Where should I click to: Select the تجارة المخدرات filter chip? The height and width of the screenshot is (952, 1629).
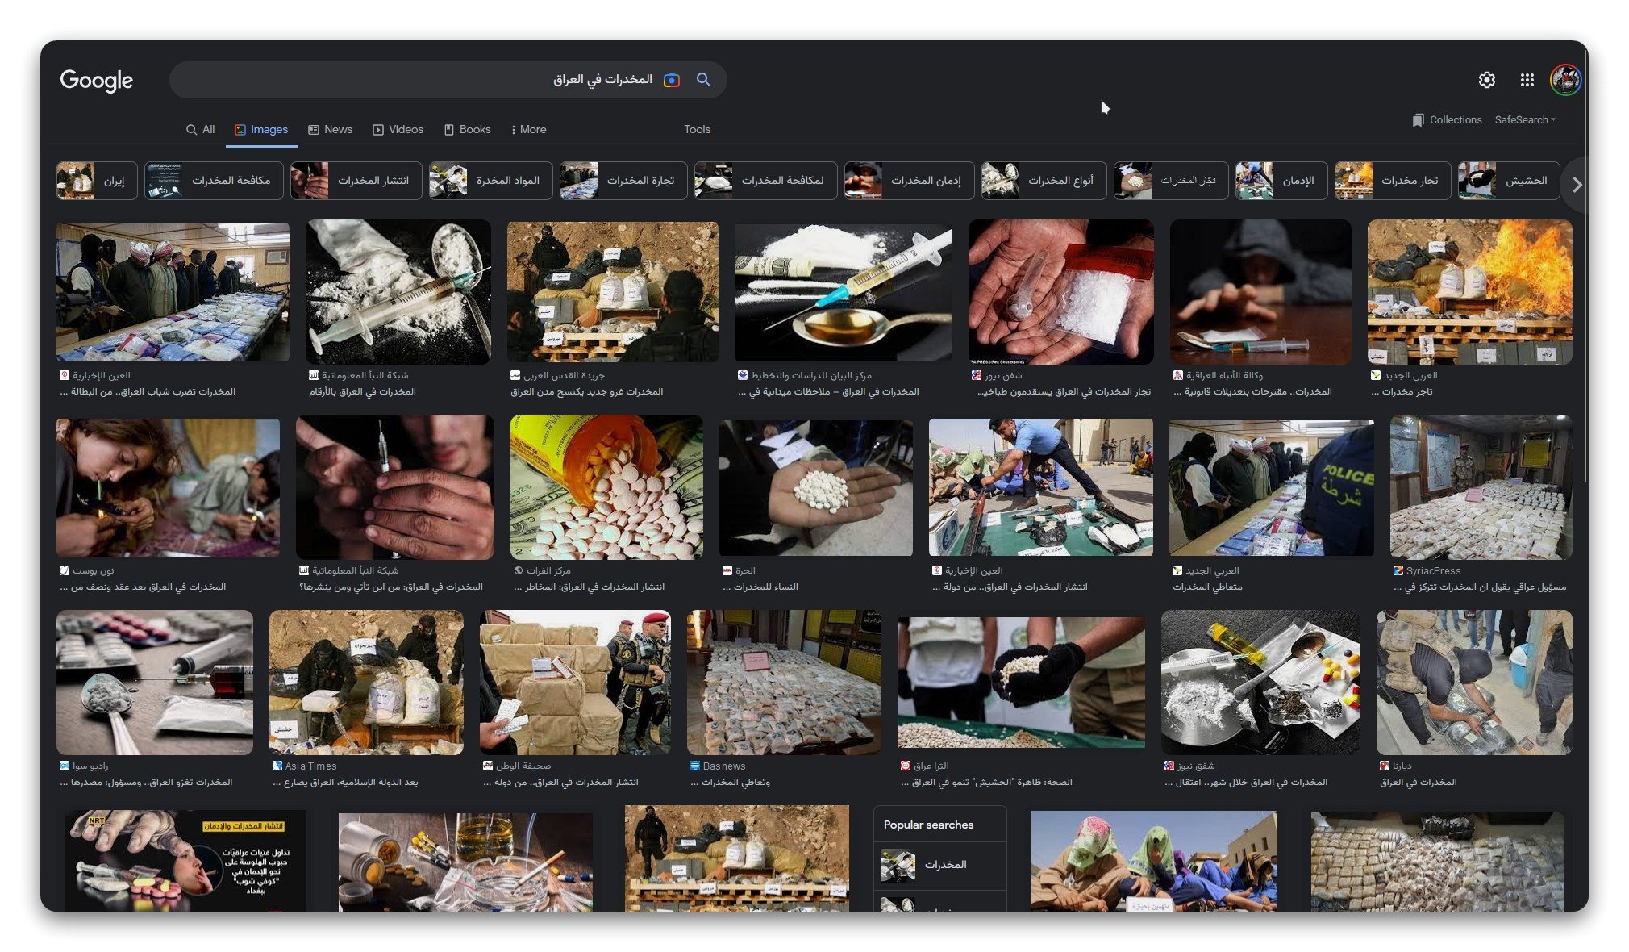[623, 181]
